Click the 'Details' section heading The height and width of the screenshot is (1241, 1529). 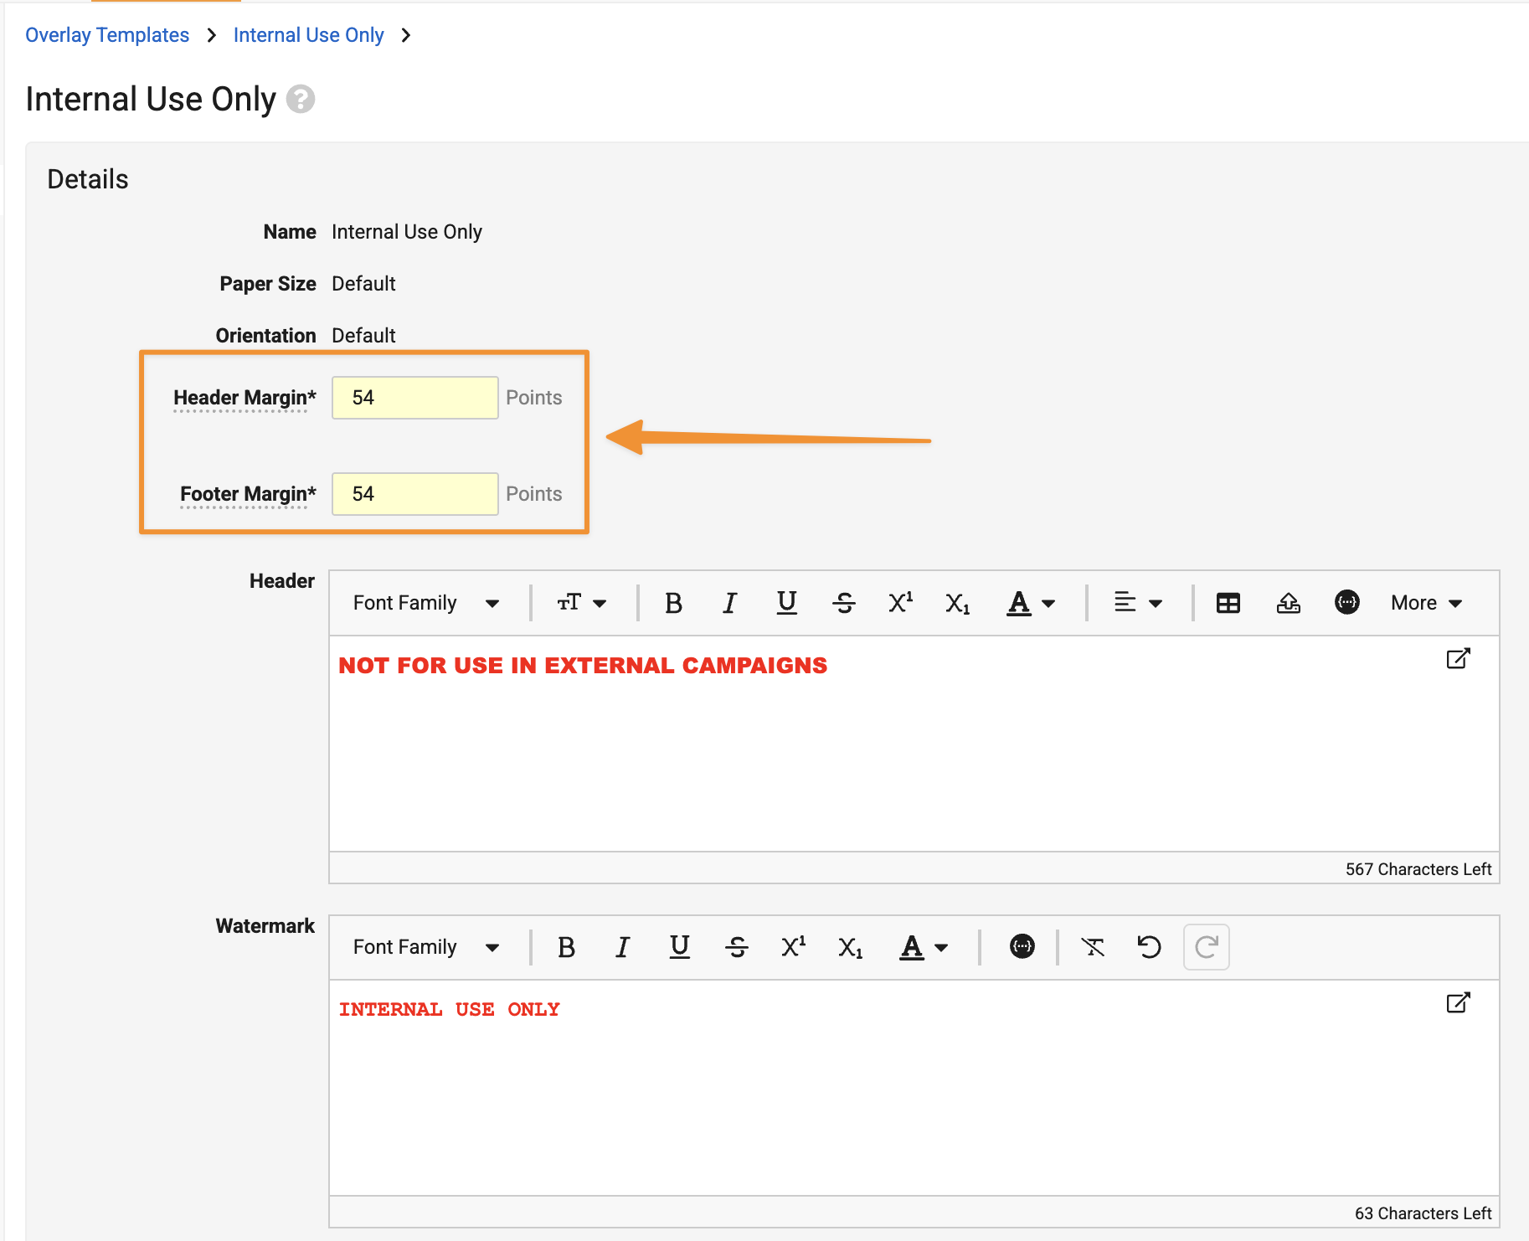click(88, 179)
